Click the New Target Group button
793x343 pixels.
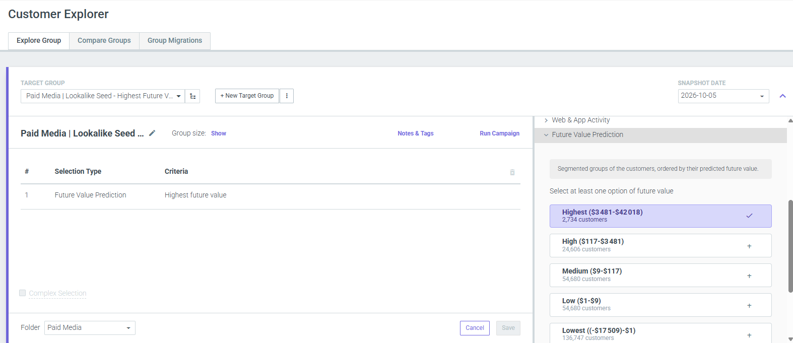[247, 96]
